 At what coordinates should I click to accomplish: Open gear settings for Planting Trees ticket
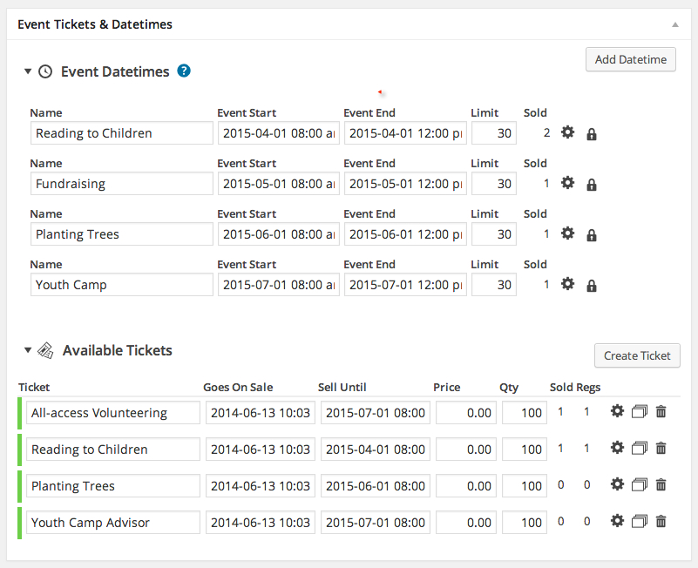pos(617,483)
